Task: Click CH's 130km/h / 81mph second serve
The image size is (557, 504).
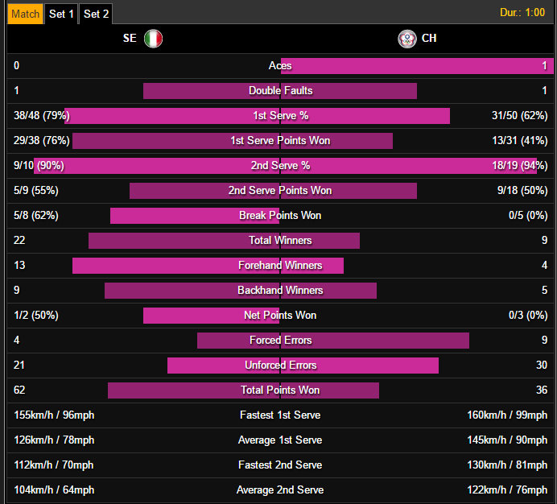Action: click(507, 465)
